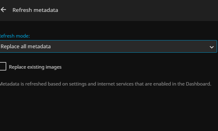Click the back arrow icon

(x=3, y=10)
